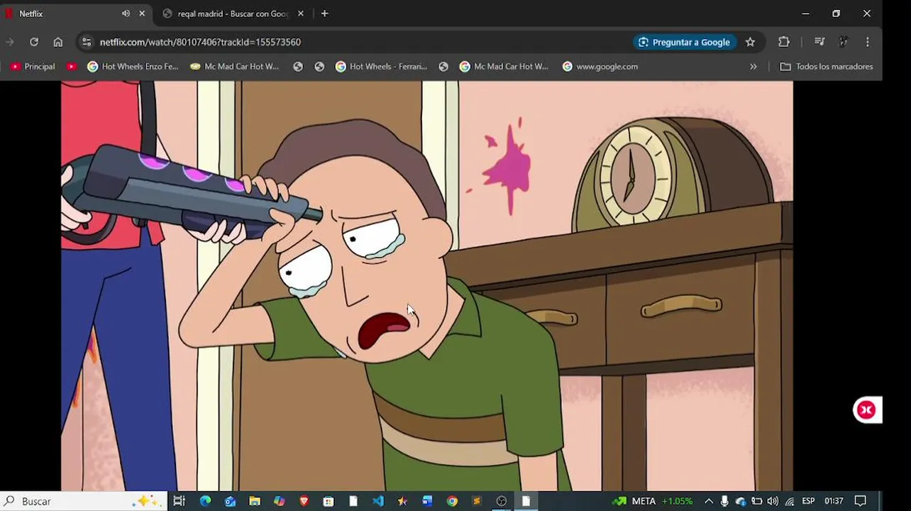Open Microsoft Store from taskbar
This screenshot has height=511, width=911.
click(328, 501)
